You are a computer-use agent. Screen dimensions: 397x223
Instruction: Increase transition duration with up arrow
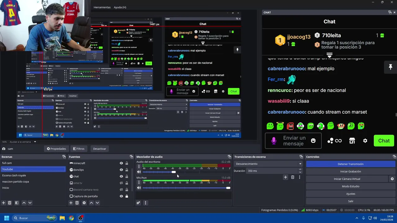click(x=300, y=169)
